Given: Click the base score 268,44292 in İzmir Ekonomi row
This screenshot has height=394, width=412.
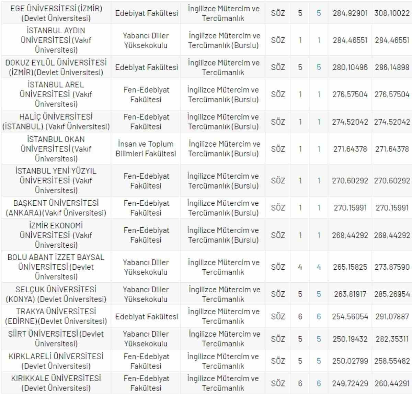Looking at the screenshot, I should click(x=350, y=235).
